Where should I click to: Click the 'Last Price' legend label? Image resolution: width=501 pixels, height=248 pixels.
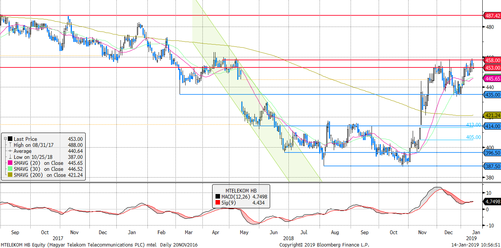click(25, 139)
